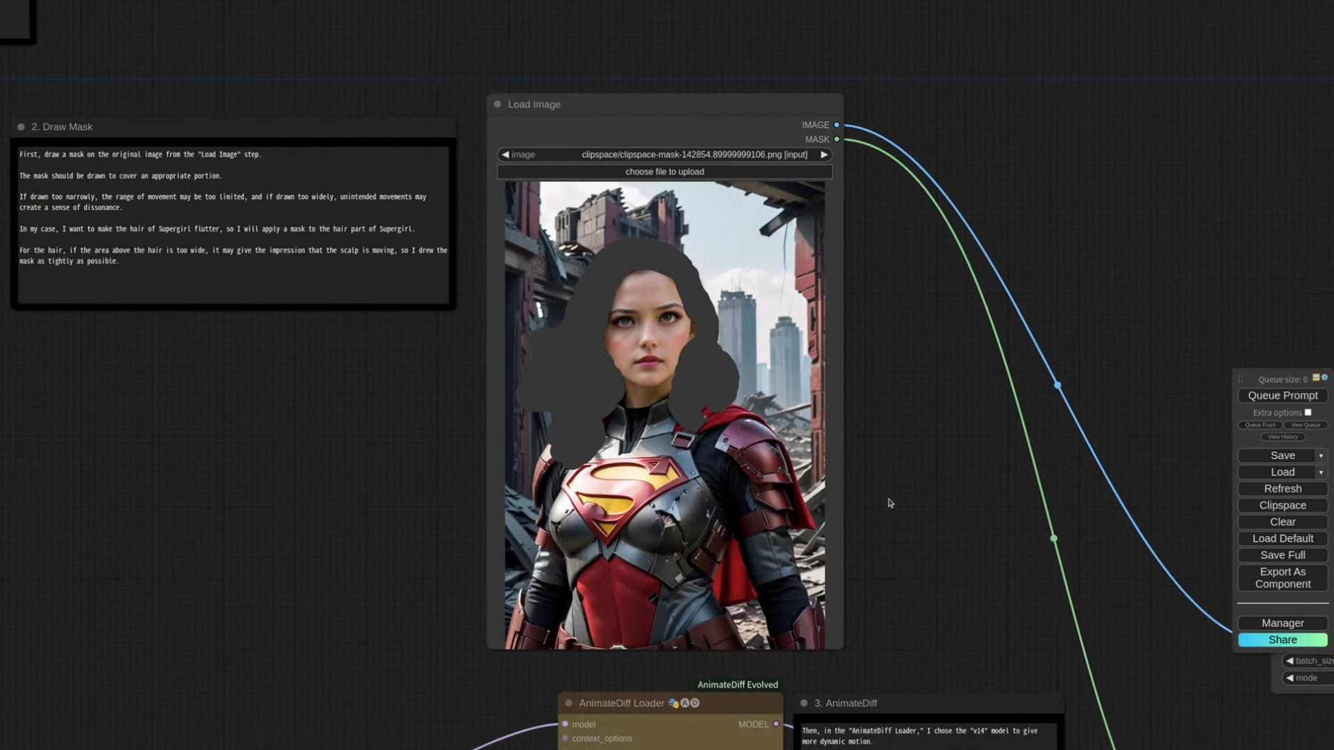This screenshot has width=1334, height=750.
Task: Click the AnimateDiff Evolved badge label
Action: click(x=737, y=685)
